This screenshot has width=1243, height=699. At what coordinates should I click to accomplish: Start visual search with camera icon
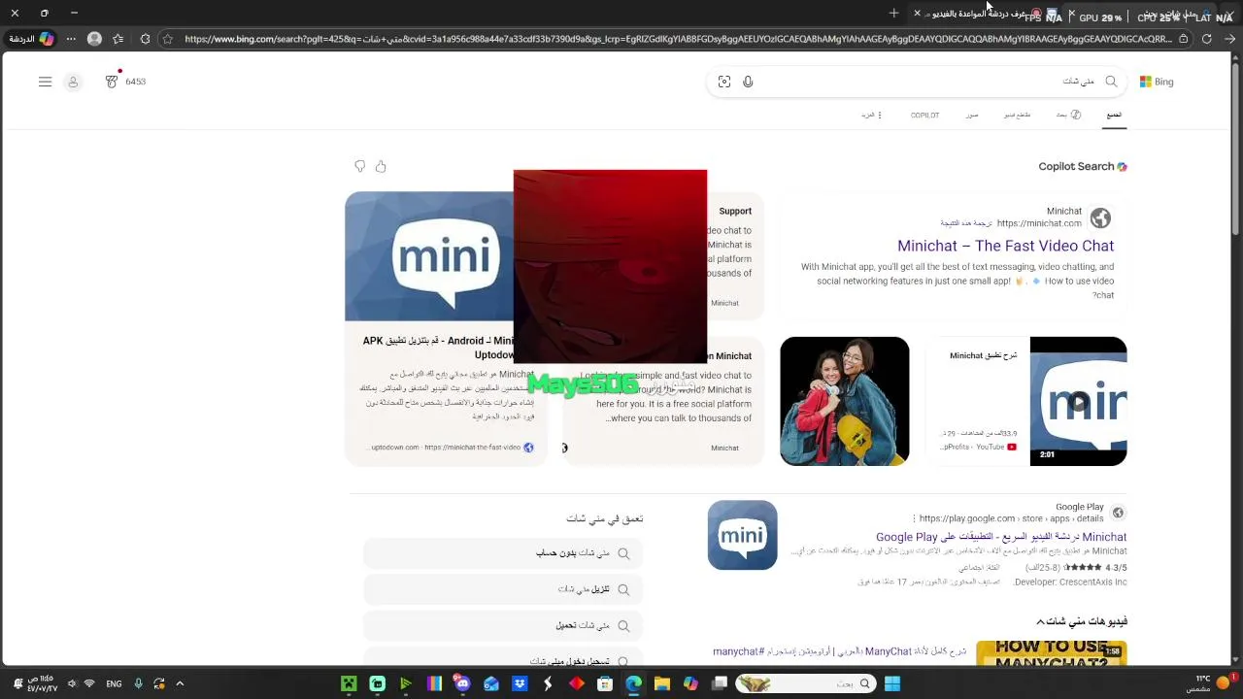pyautogui.click(x=724, y=82)
